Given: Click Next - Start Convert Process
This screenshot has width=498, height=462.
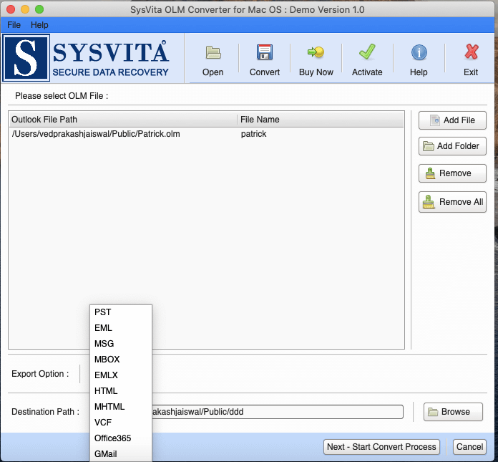Looking at the screenshot, I should coord(381,447).
